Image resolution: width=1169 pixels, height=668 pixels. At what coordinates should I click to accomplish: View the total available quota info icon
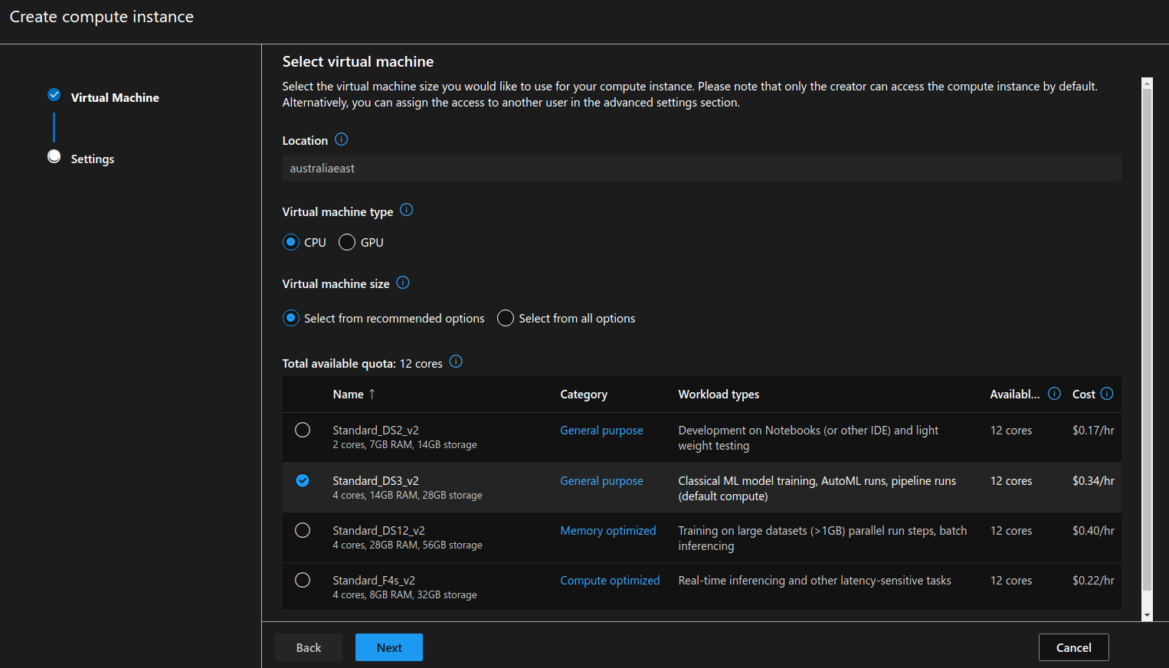[x=455, y=362]
